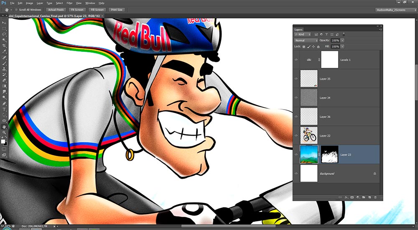Toggle layer filtering switch

coord(344,34)
